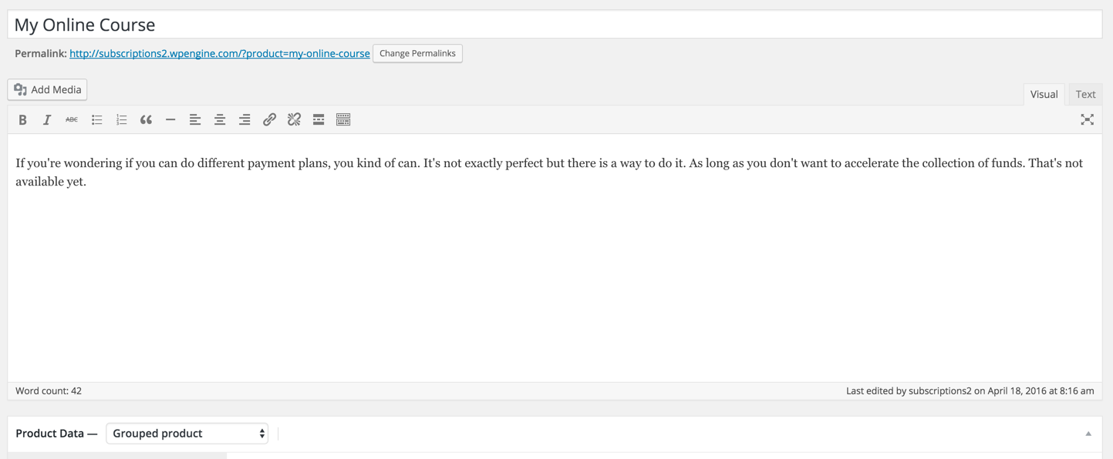The width and height of the screenshot is (1113, 459).
Task: Click the remove link icon
Action: click(x=294, y=120)
